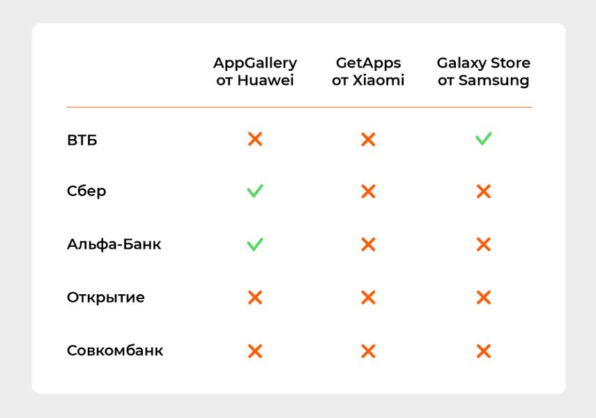Screen dimensions: 596x418
Task: Click the red cross for Альфа-Банк in Galaxy Store
Action: [484, 244]
